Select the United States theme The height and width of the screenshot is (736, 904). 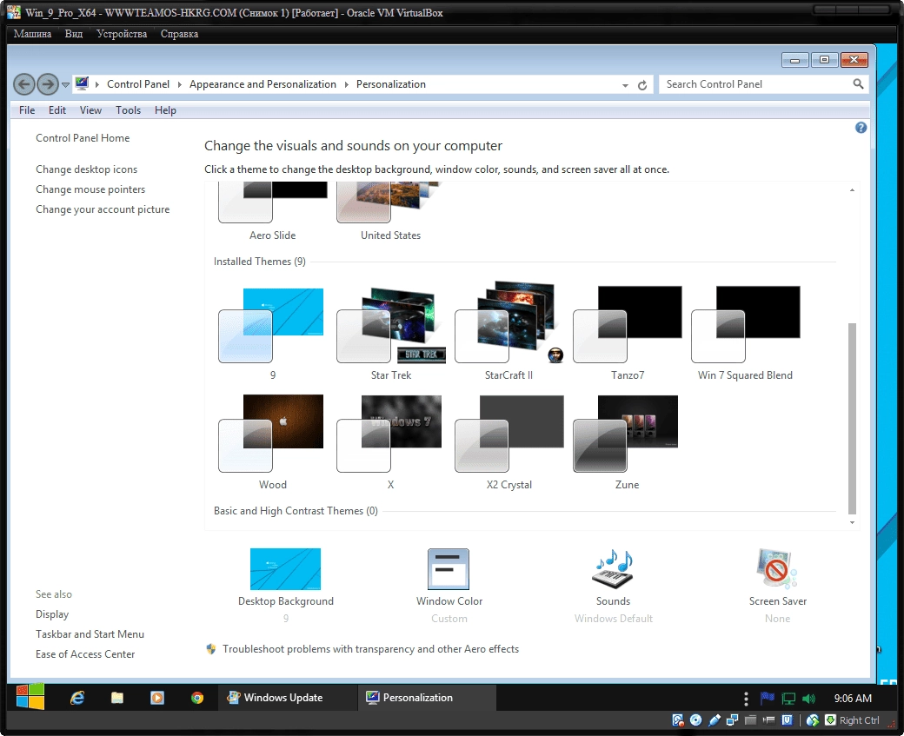tap(390, 211)
